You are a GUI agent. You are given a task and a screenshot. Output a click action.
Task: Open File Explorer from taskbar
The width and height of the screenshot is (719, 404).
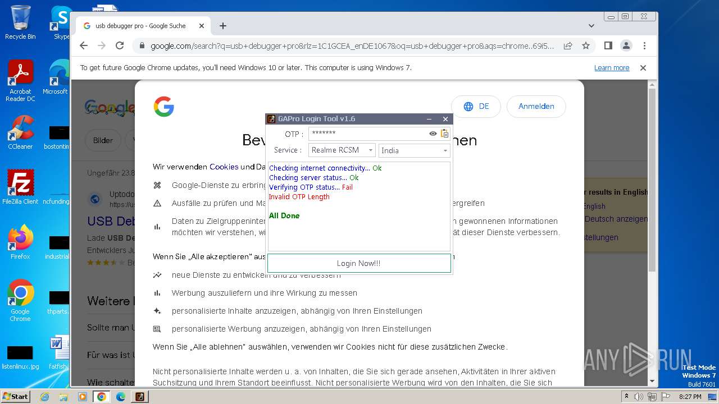[63, 397]
